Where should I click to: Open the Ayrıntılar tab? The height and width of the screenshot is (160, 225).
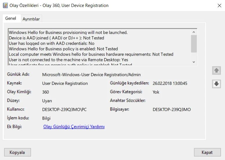31,19
